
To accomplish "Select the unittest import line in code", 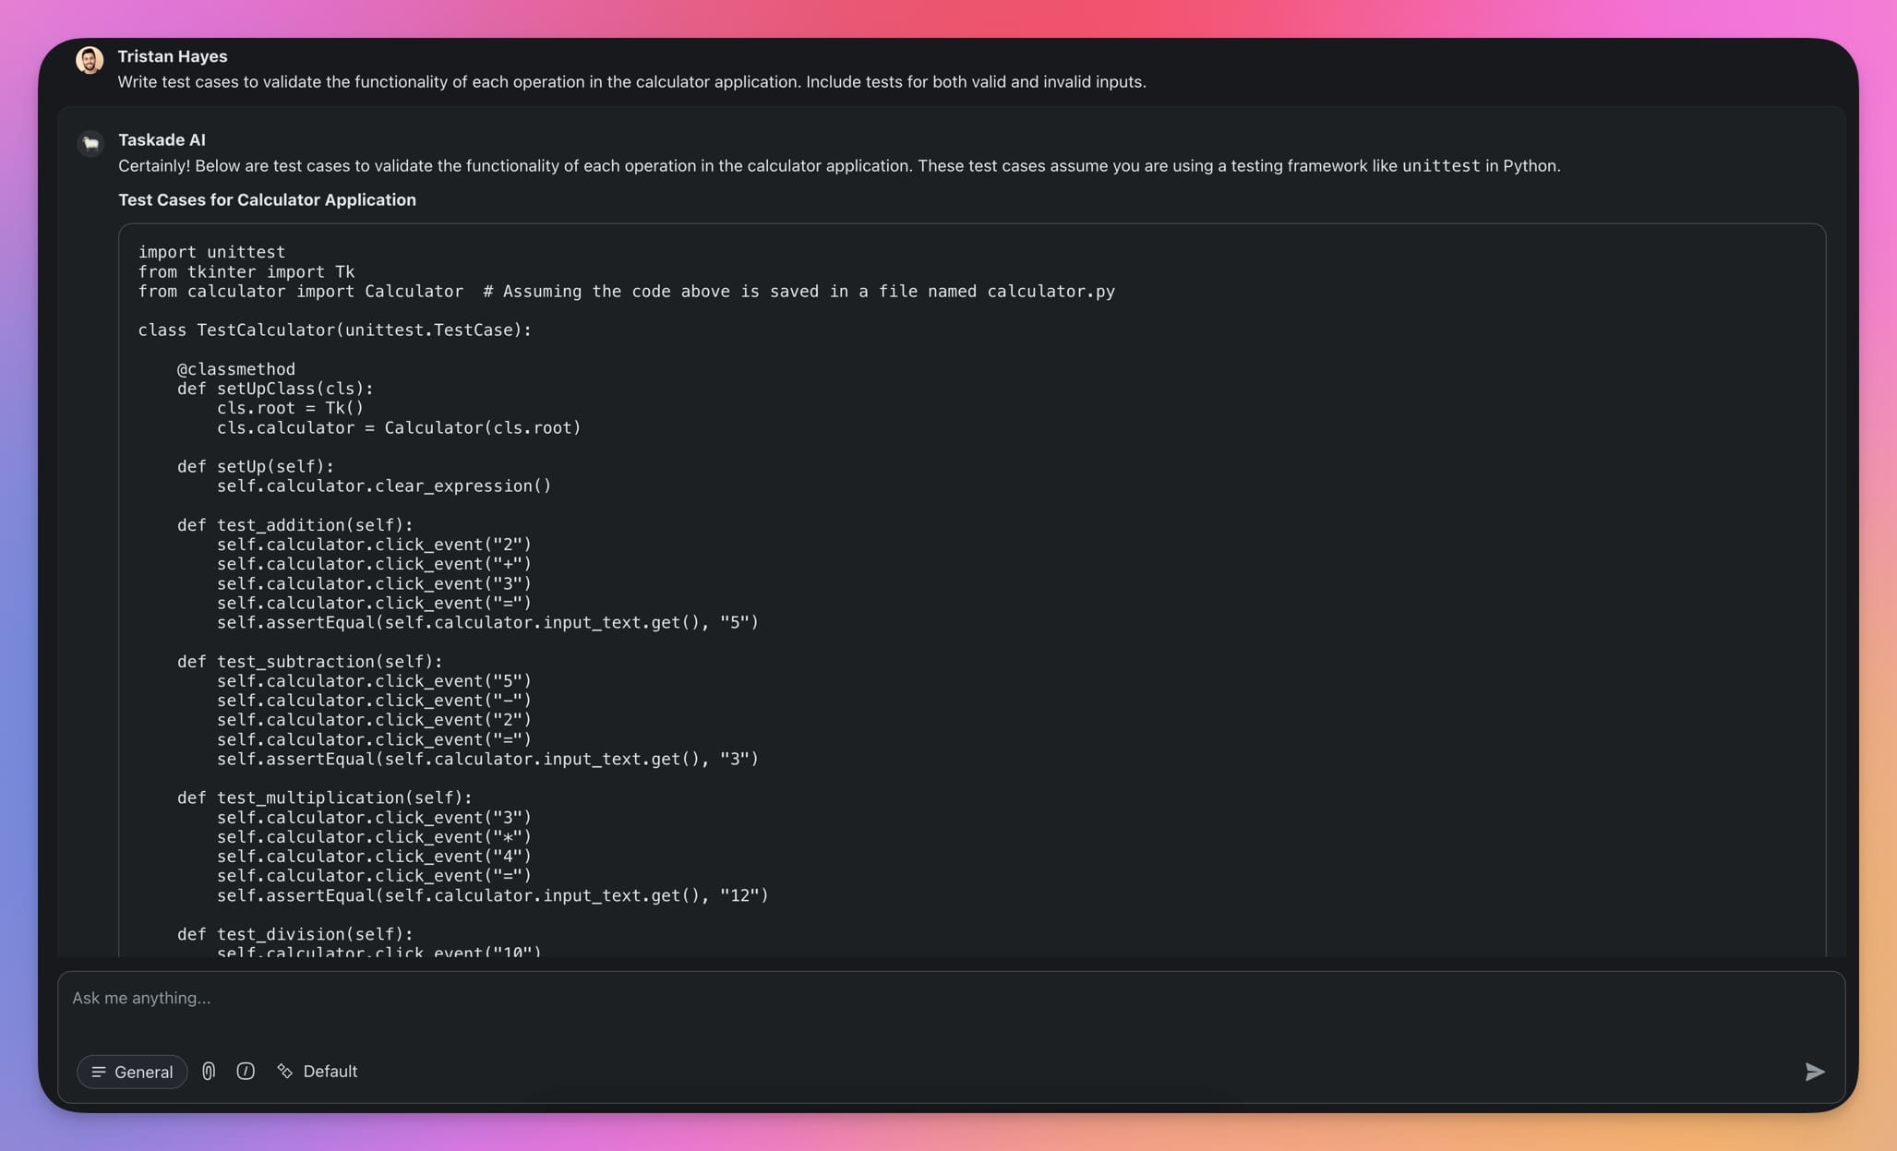I will coord(211,251).
